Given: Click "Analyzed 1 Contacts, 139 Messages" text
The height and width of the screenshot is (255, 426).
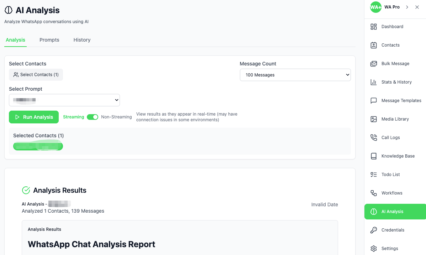Looking at the screenshot, I should coord(63,211).
